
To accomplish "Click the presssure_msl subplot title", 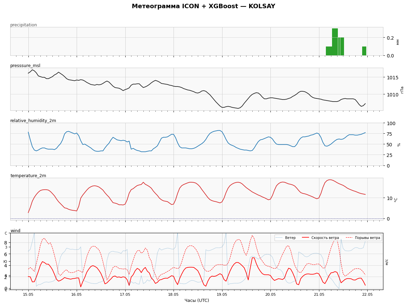I will pyautogui.click(x=25, y=66).
